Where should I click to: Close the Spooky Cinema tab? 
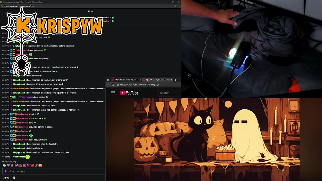171,80
